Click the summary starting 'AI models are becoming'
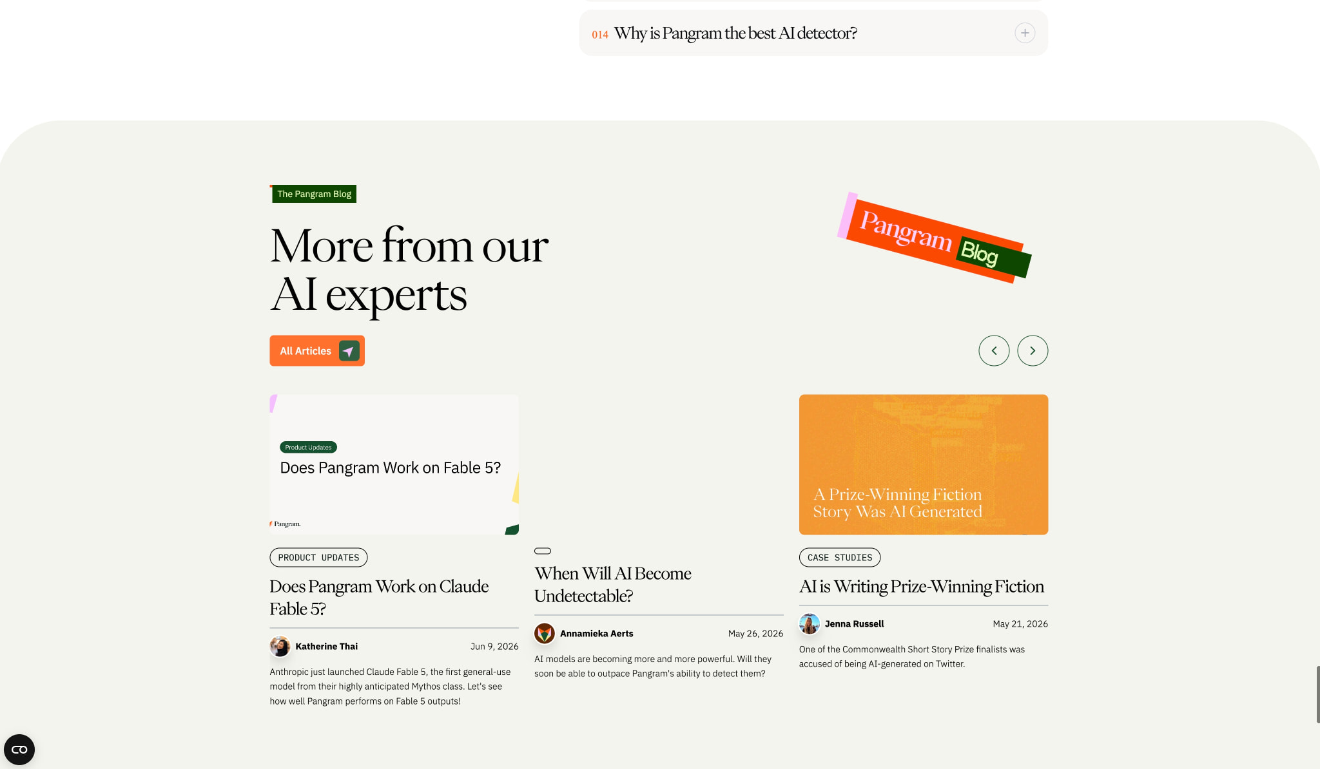 (x=653, y=667)
